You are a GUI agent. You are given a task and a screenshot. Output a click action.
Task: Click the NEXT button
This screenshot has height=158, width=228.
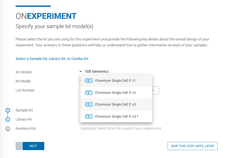33,146
